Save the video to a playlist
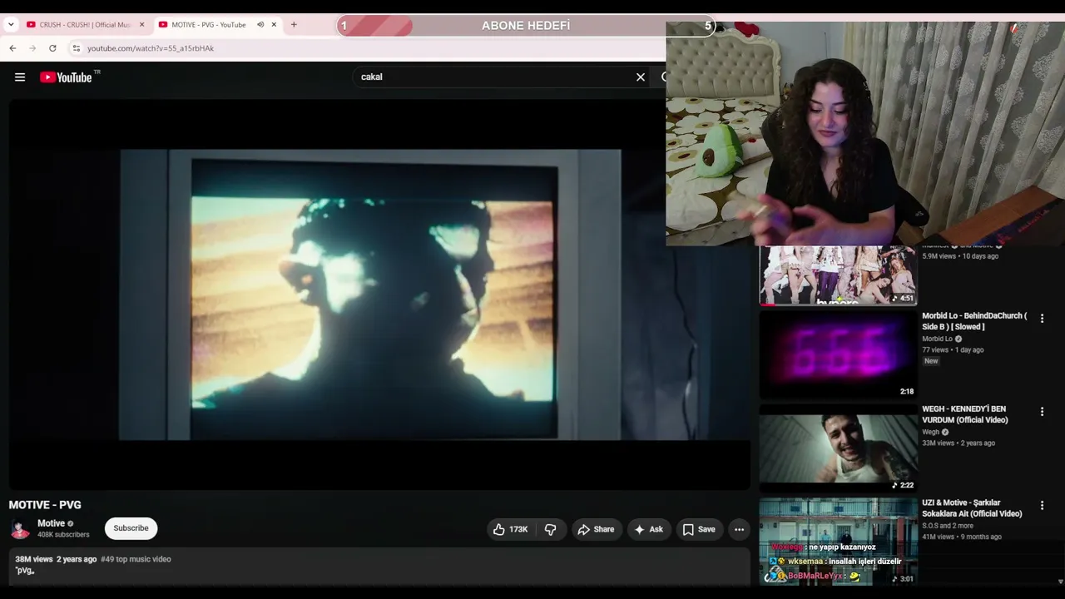This screenshot has width=1065, height=599. pyautogui.click(x=699, y=529)
